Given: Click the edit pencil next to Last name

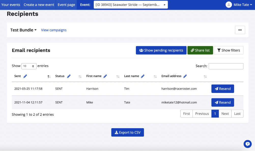Looking at the screenshot, I should tap(143, 76).
